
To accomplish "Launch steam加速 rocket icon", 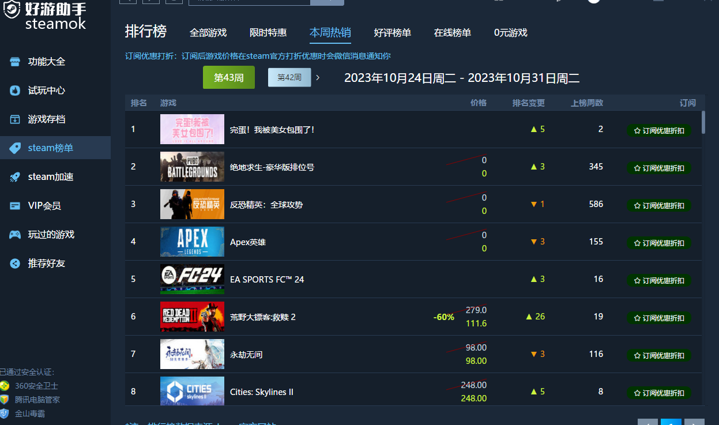I will pos(15,177).
